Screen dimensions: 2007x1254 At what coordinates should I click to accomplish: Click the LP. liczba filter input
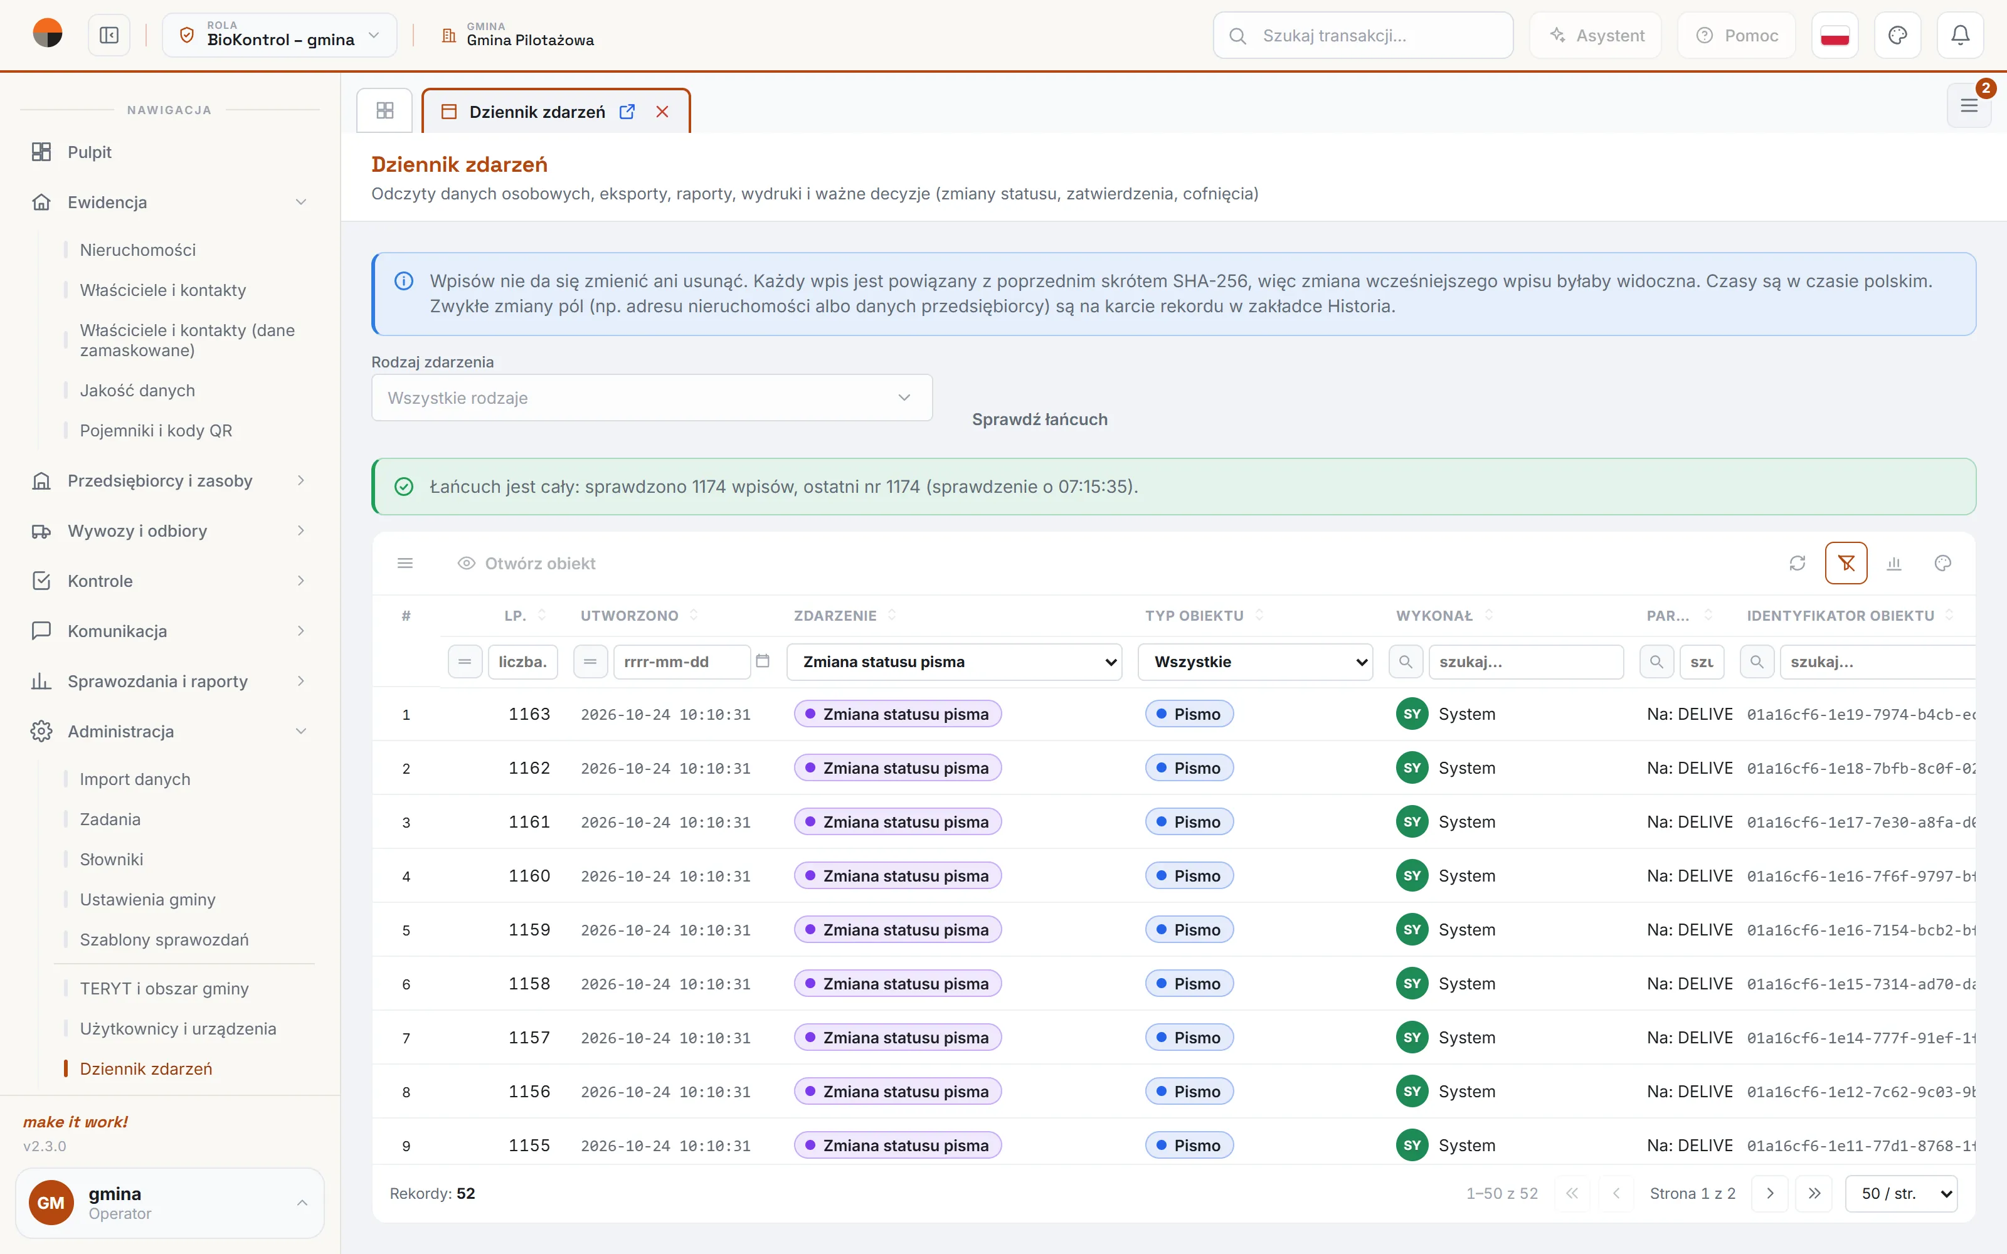pyautogui.click(x=522, y=662)
